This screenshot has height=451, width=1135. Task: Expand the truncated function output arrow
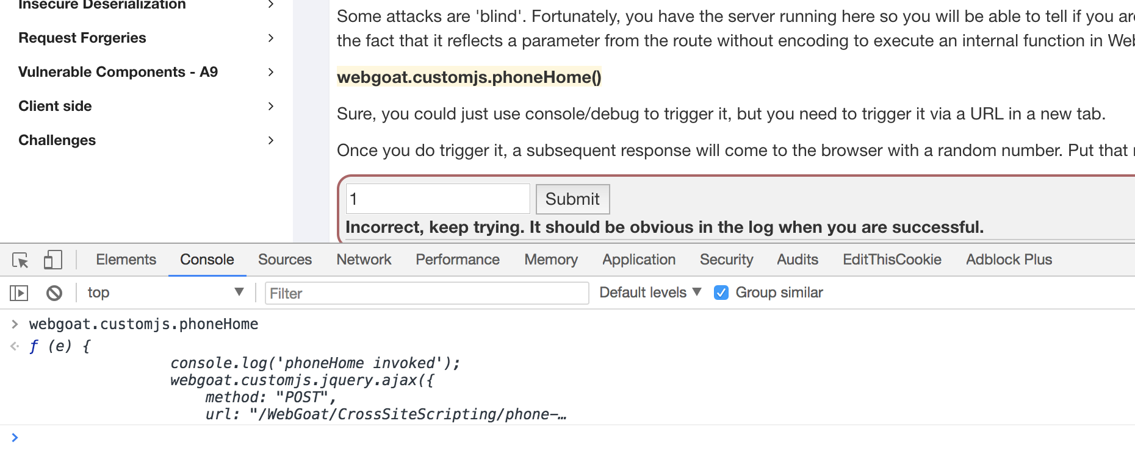click(15, 346)
